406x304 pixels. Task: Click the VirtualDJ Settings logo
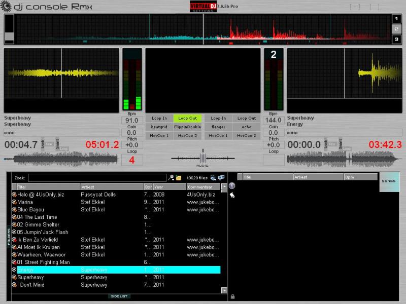(203, 7)
